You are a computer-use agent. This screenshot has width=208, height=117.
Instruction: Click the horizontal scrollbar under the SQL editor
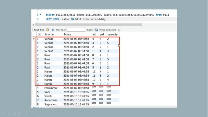click(89, 25)
